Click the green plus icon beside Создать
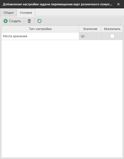This screenshot has width=124, height=159. coord(6,21)
